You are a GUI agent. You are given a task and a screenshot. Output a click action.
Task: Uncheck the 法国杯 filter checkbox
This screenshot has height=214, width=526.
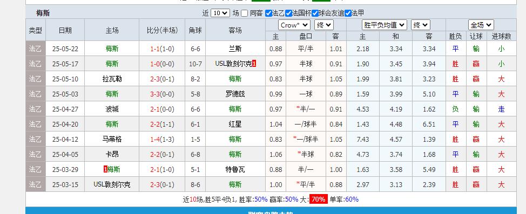click(x=288, y=13)
